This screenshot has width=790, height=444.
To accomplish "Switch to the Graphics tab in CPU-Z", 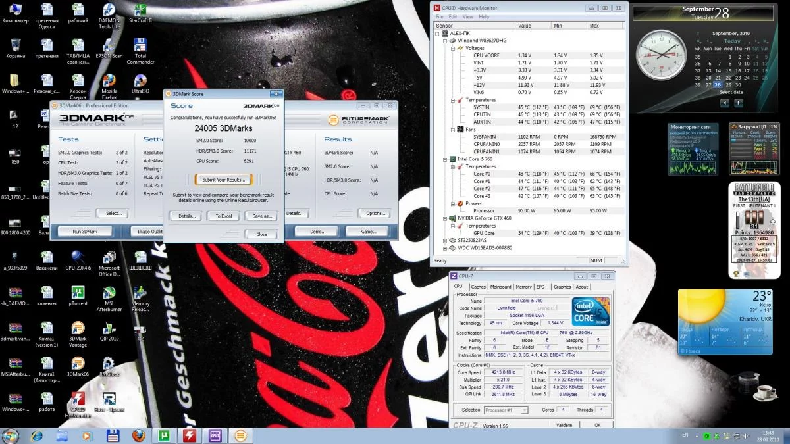I will point(562,287).
